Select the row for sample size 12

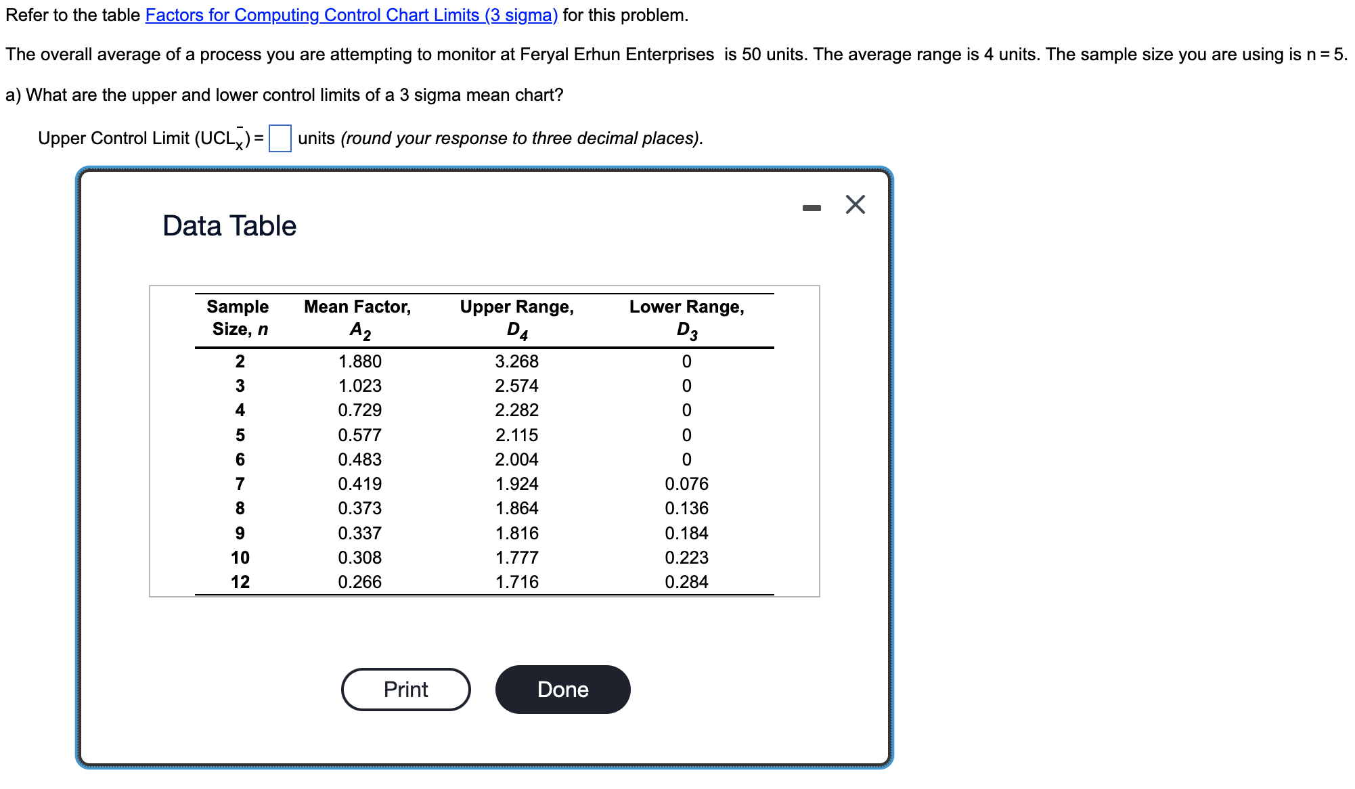[x=240, y=581]
